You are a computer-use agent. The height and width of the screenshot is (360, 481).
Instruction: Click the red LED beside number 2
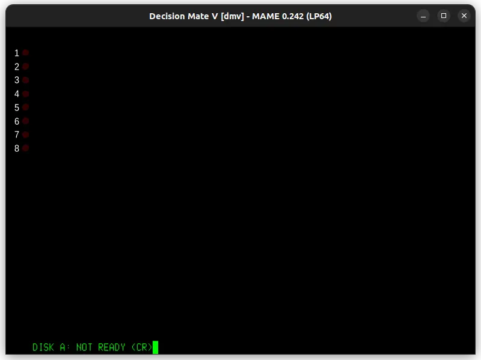tap(25, 67)
